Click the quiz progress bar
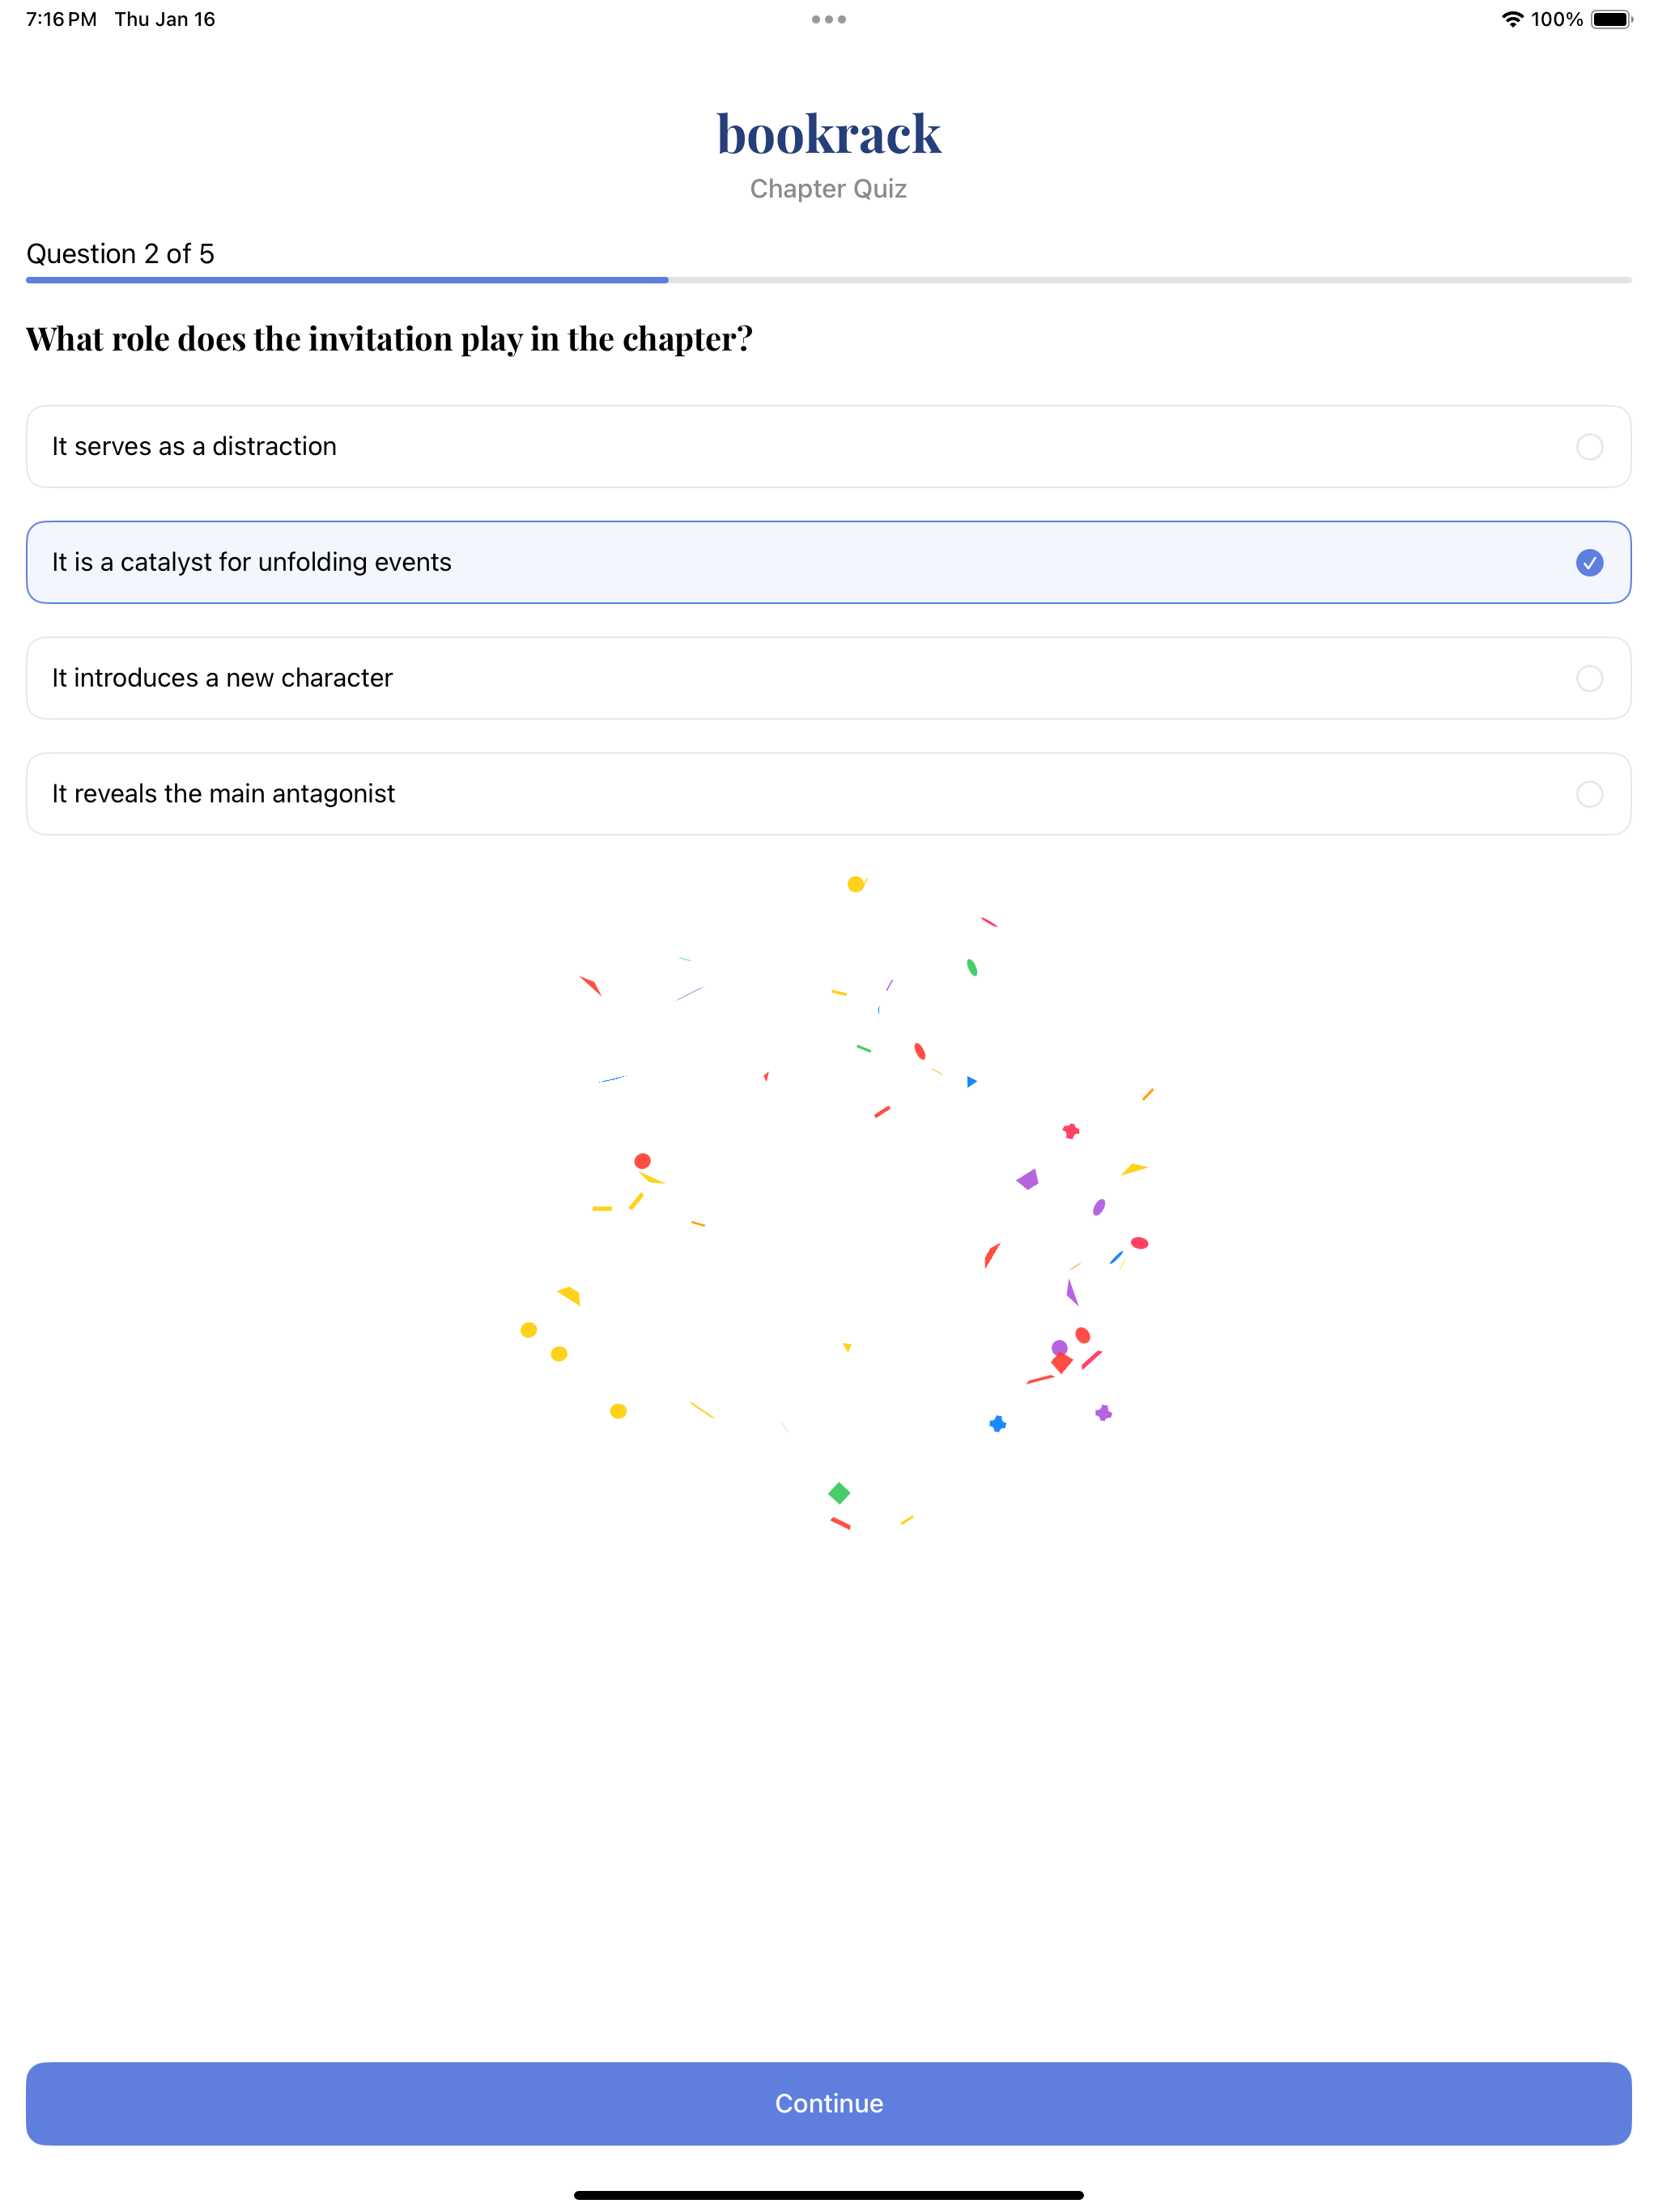 click(828, 281)
